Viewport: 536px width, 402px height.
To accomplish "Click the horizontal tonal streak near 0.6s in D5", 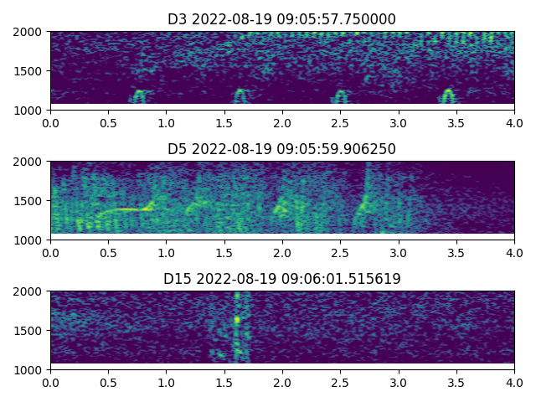I will pyautogui.click(x=121, y=209).
